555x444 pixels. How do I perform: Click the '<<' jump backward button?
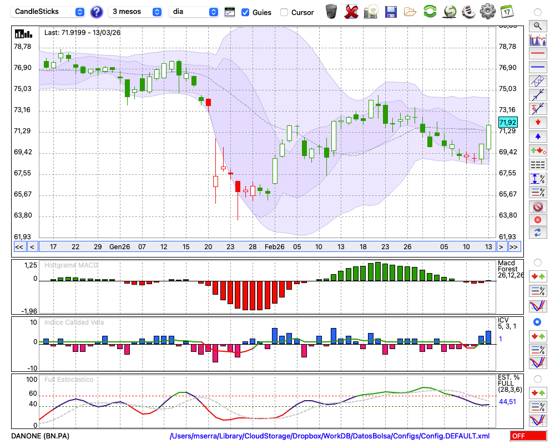coord(19,247)
